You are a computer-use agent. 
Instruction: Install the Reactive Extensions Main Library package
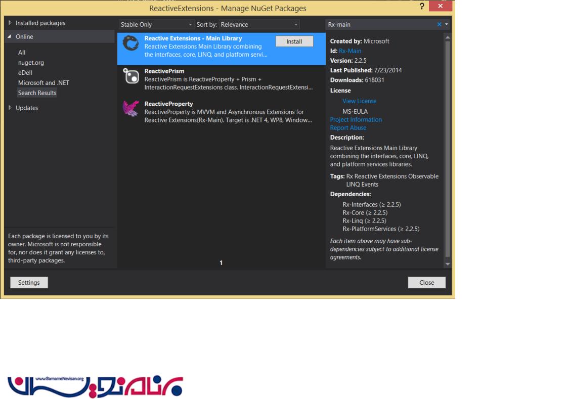294,41
